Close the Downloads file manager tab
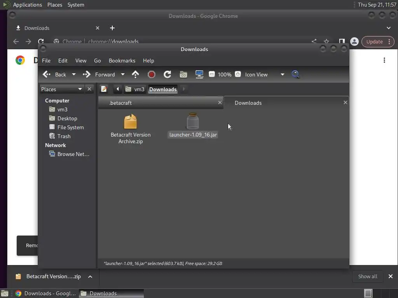This screenshot has height=298, width=398. point(346,102)
